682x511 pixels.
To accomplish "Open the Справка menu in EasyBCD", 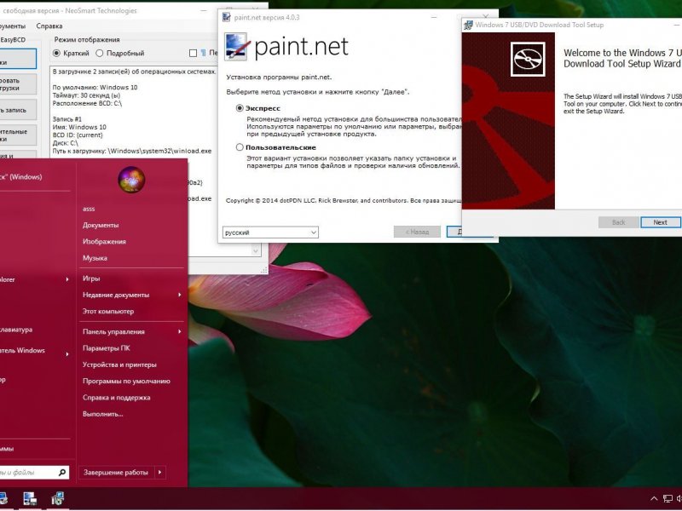I will coord(49,26).
